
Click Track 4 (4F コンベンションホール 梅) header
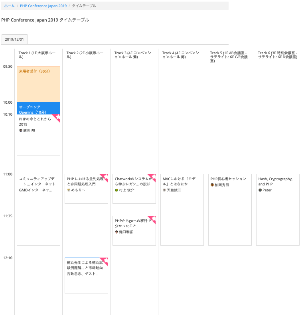tap(180, 55)
